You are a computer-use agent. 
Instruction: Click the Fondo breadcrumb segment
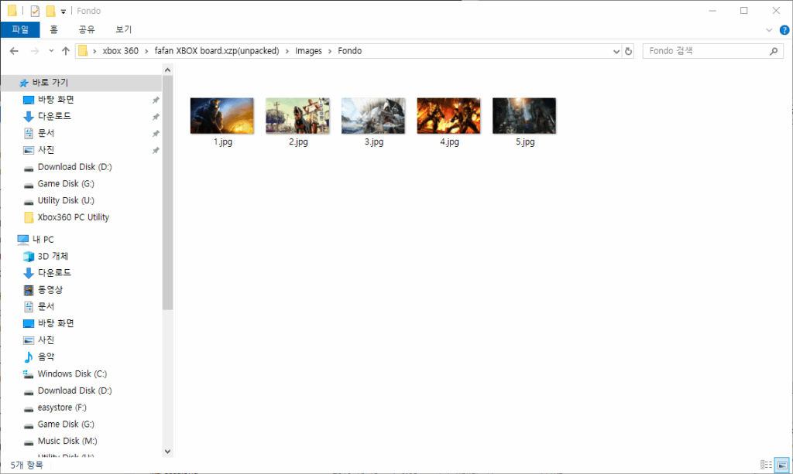point(350,51)
